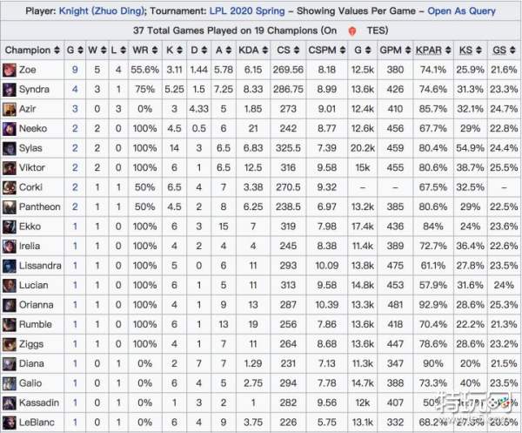
Task: Click the Sylas champion icon
Action: [x=10, y=148]
